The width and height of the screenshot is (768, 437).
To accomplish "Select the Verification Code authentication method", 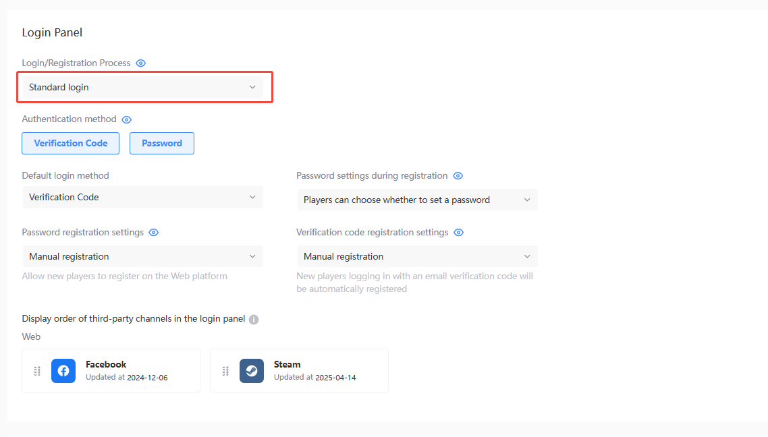I will pyautogui.click(x=70, y=143).
